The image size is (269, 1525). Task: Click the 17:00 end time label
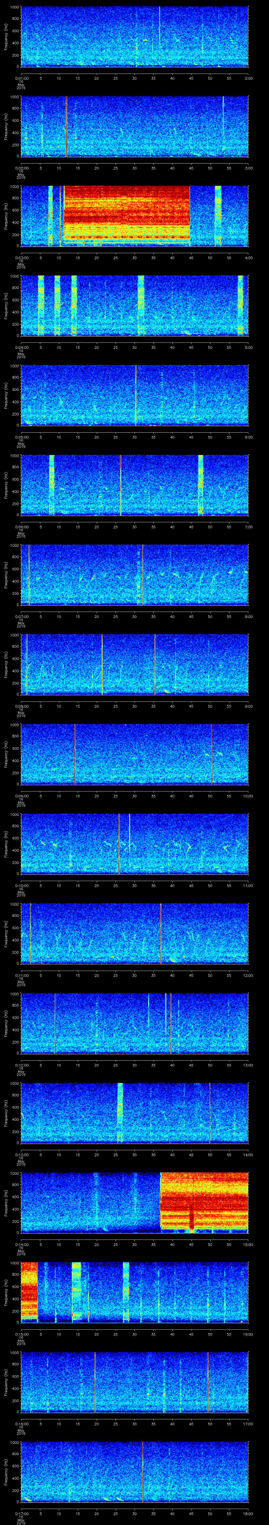[x=248, y=1424]
